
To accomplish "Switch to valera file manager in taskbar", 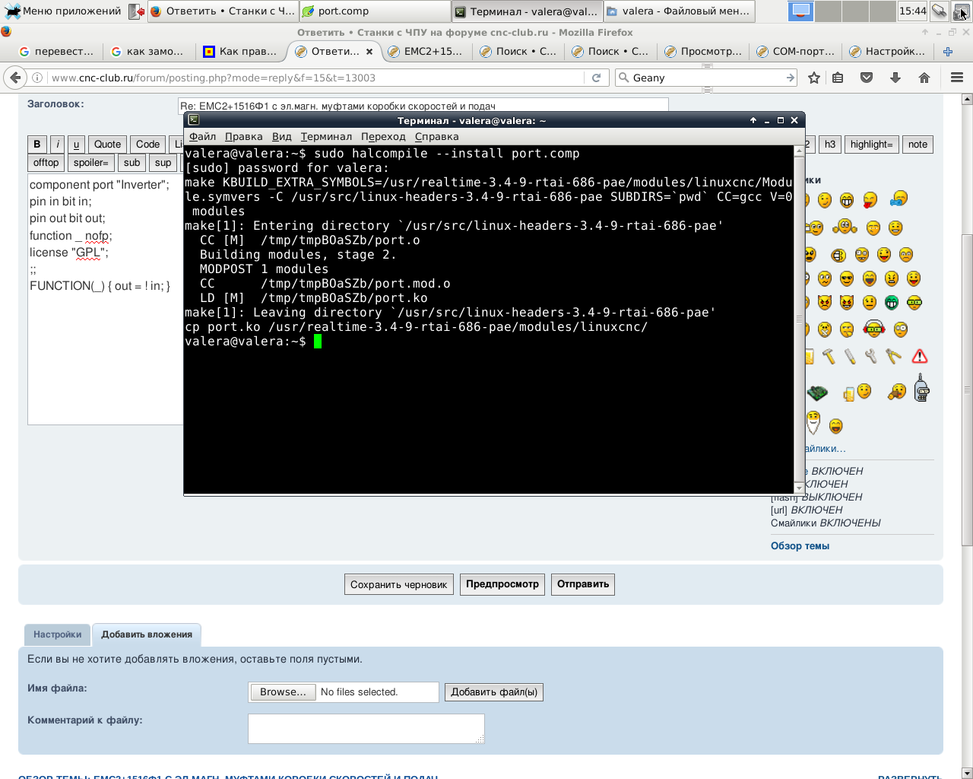I will tap(679, 11).
